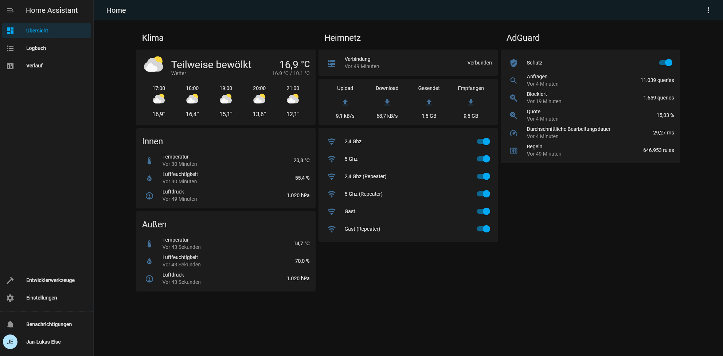The image size is (723, 356).
Task: Click the Innen Luftfeuchtigkeit humidity icon
Action: (149, 178)
